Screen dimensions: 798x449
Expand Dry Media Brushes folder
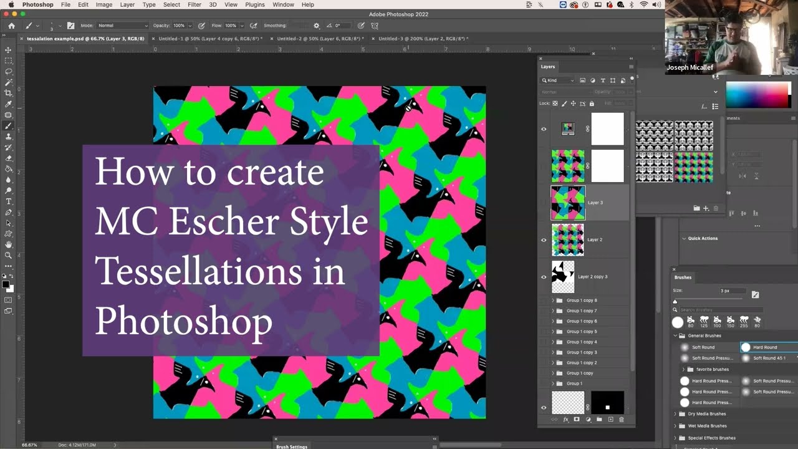point(675,413)
